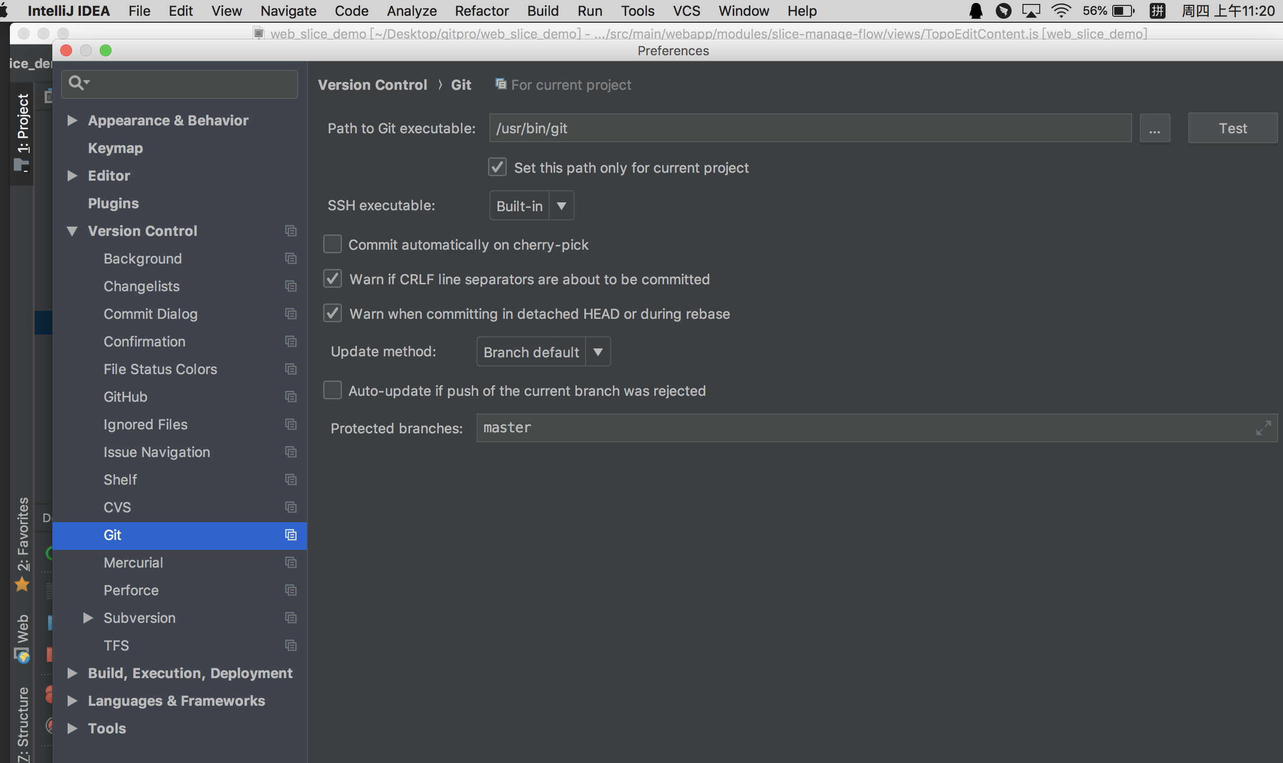Click the Preferences search field

tap(180, 84)
